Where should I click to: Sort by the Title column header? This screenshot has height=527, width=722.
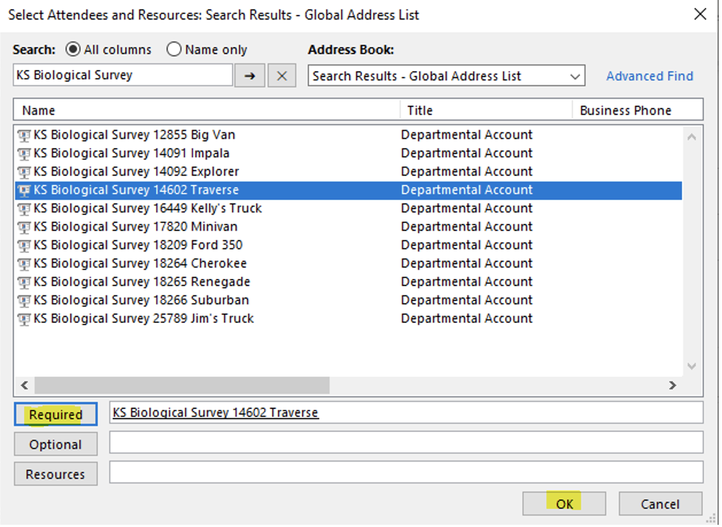coord(485,111)
